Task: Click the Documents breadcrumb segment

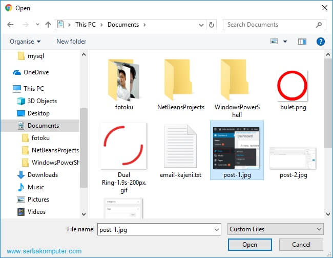Action: pos(123,25)
